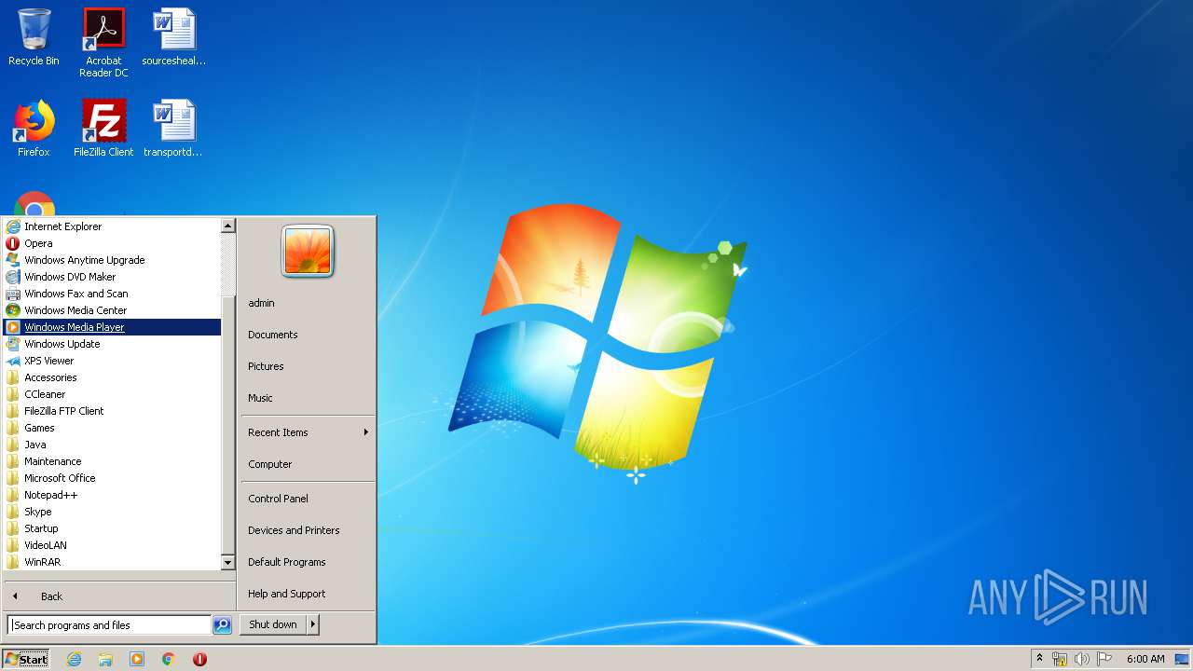Expand the VideoLAN folder
Image resolution: width=1193 pixels, height=671 pixels.
(x=112, y=545)
